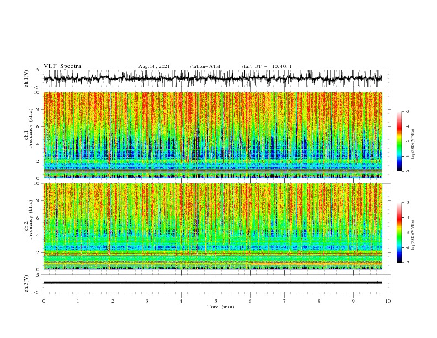Click the time axis tick label '10'

388,301
